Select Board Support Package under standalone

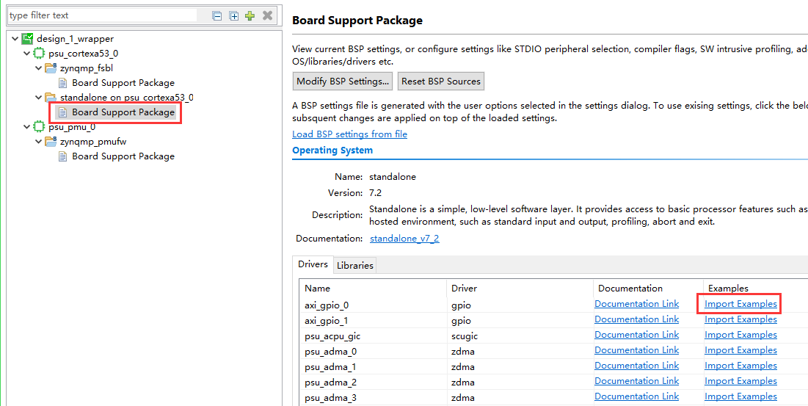[123, 112]
